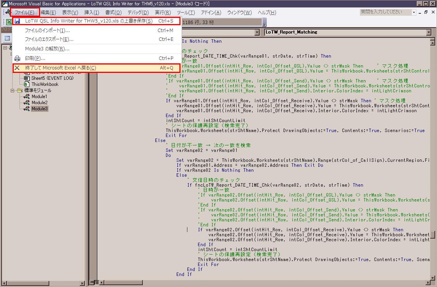
Task: Open the object dropdown arrow in code window
Action: pyautogui.click(x=257, y=32)
